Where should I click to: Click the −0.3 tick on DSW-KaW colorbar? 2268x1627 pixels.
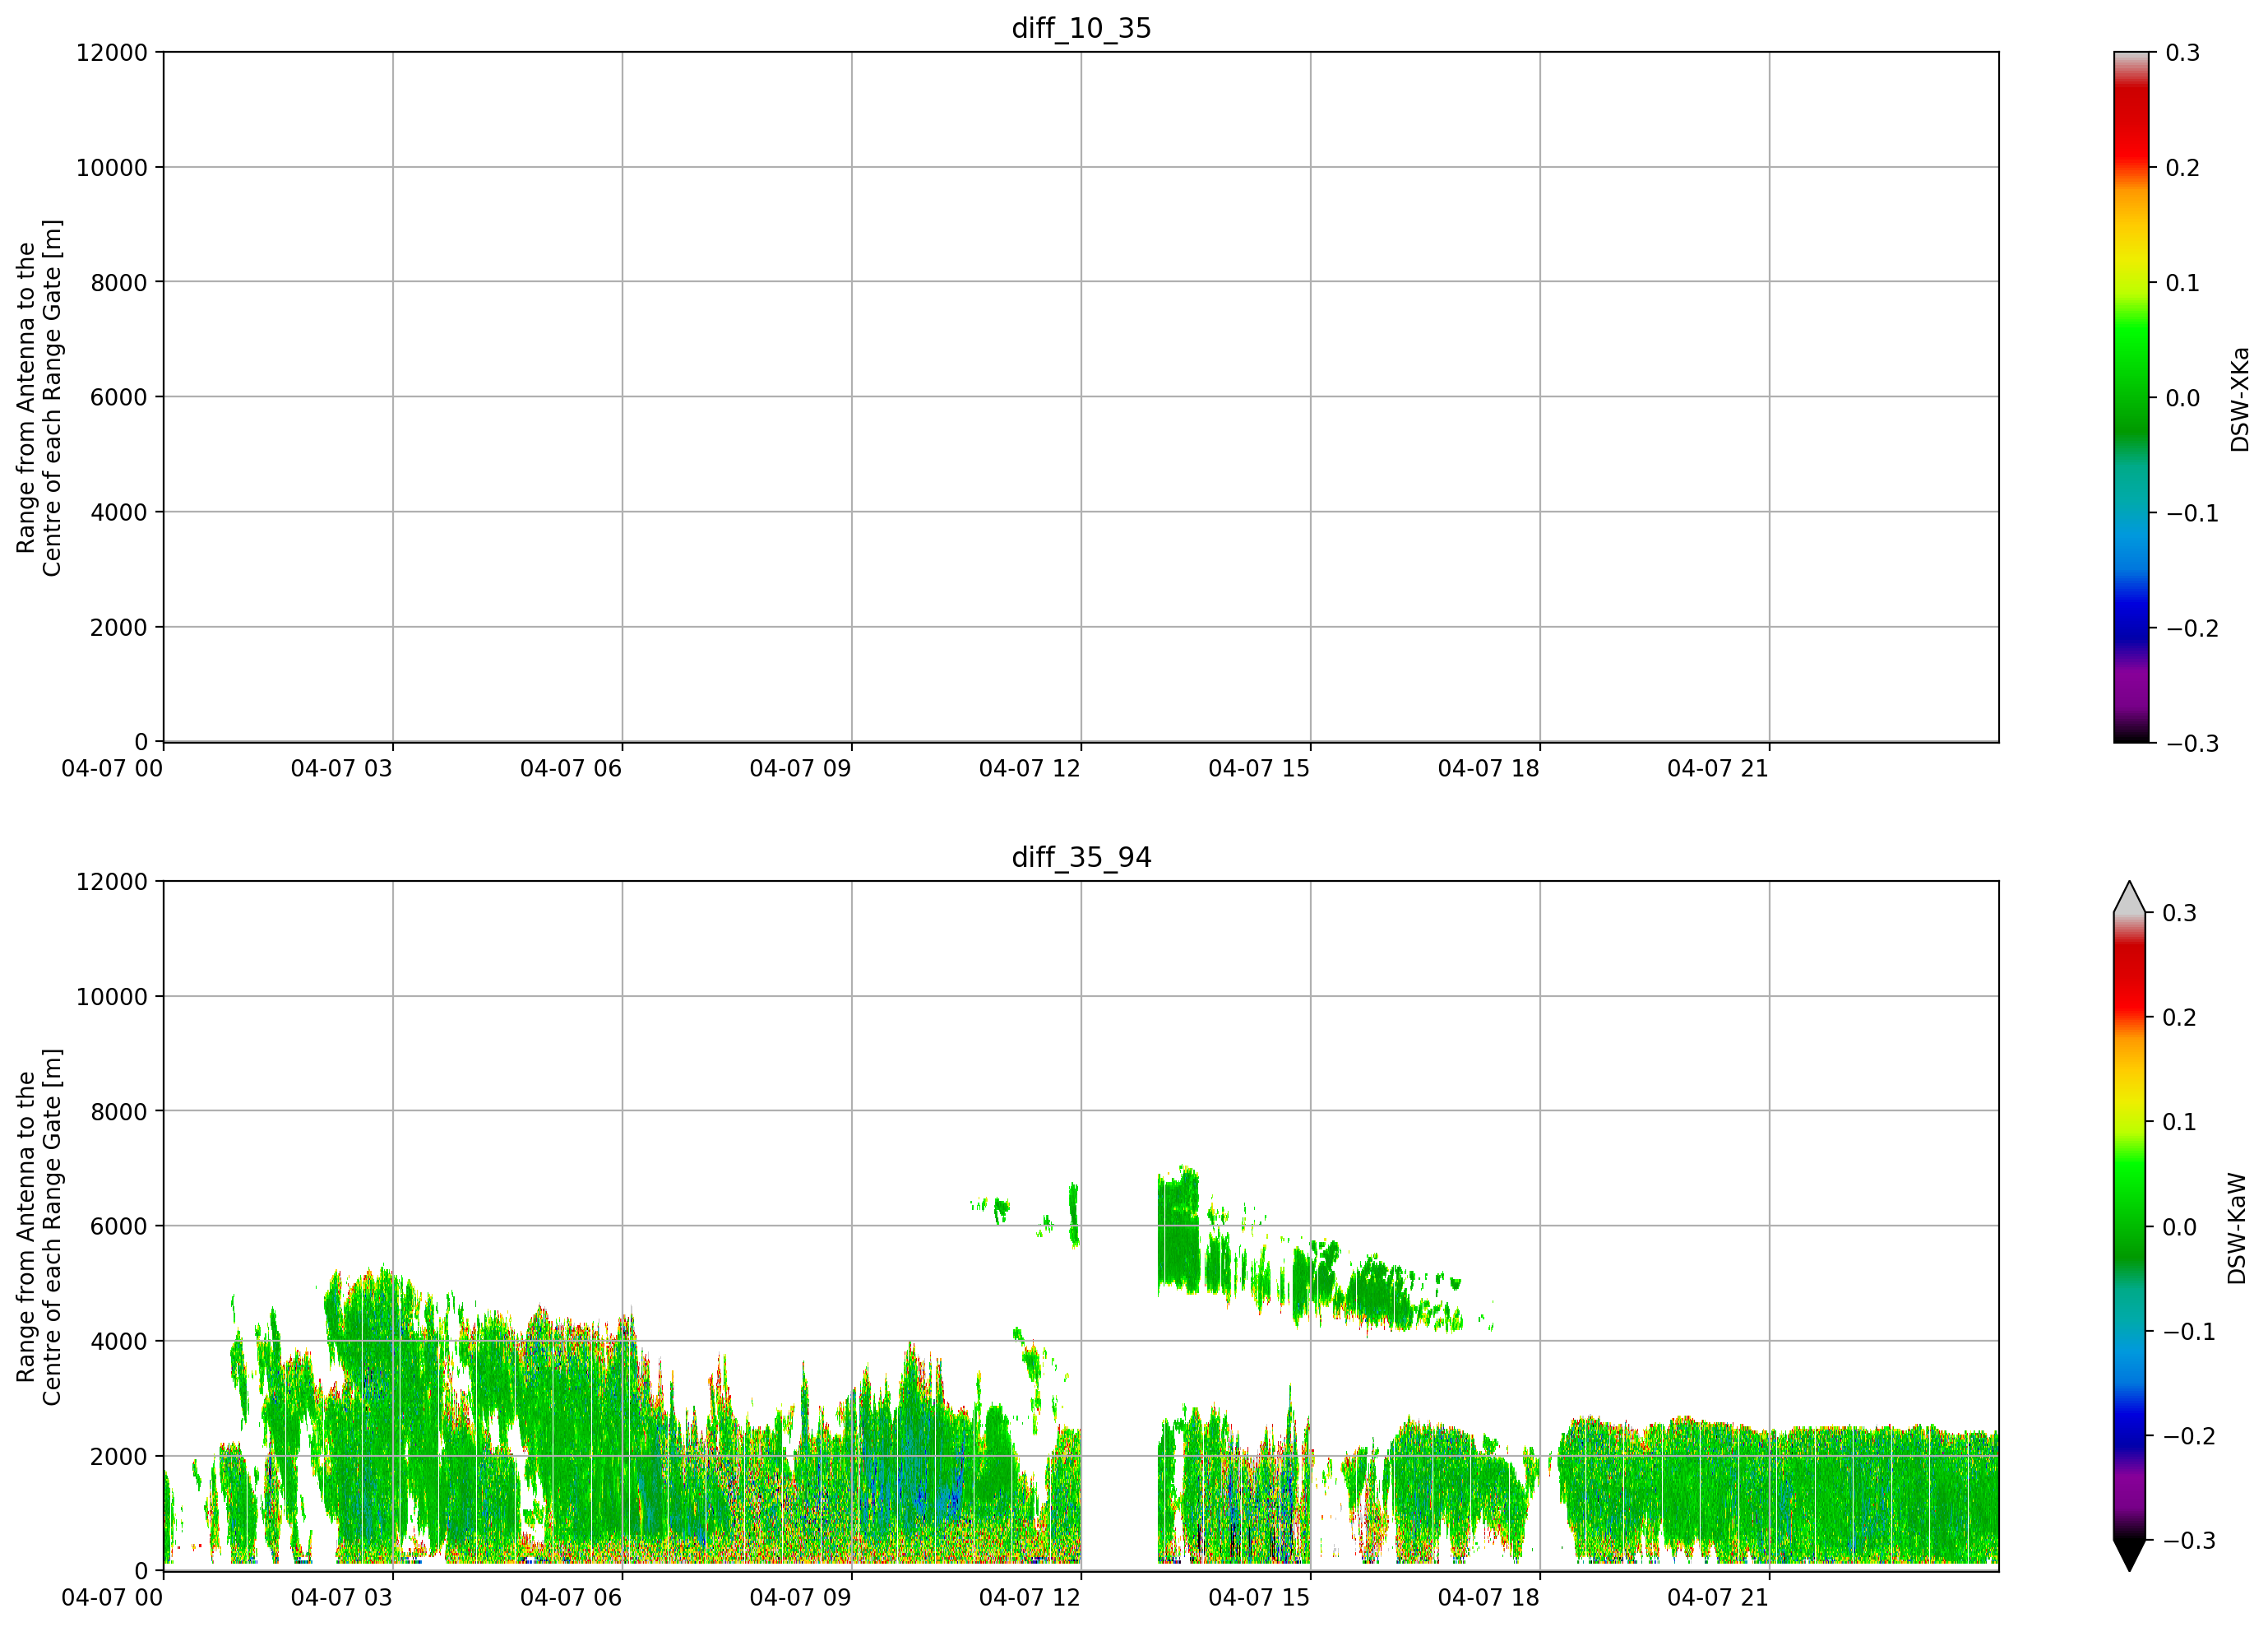click(2189, 1540)
